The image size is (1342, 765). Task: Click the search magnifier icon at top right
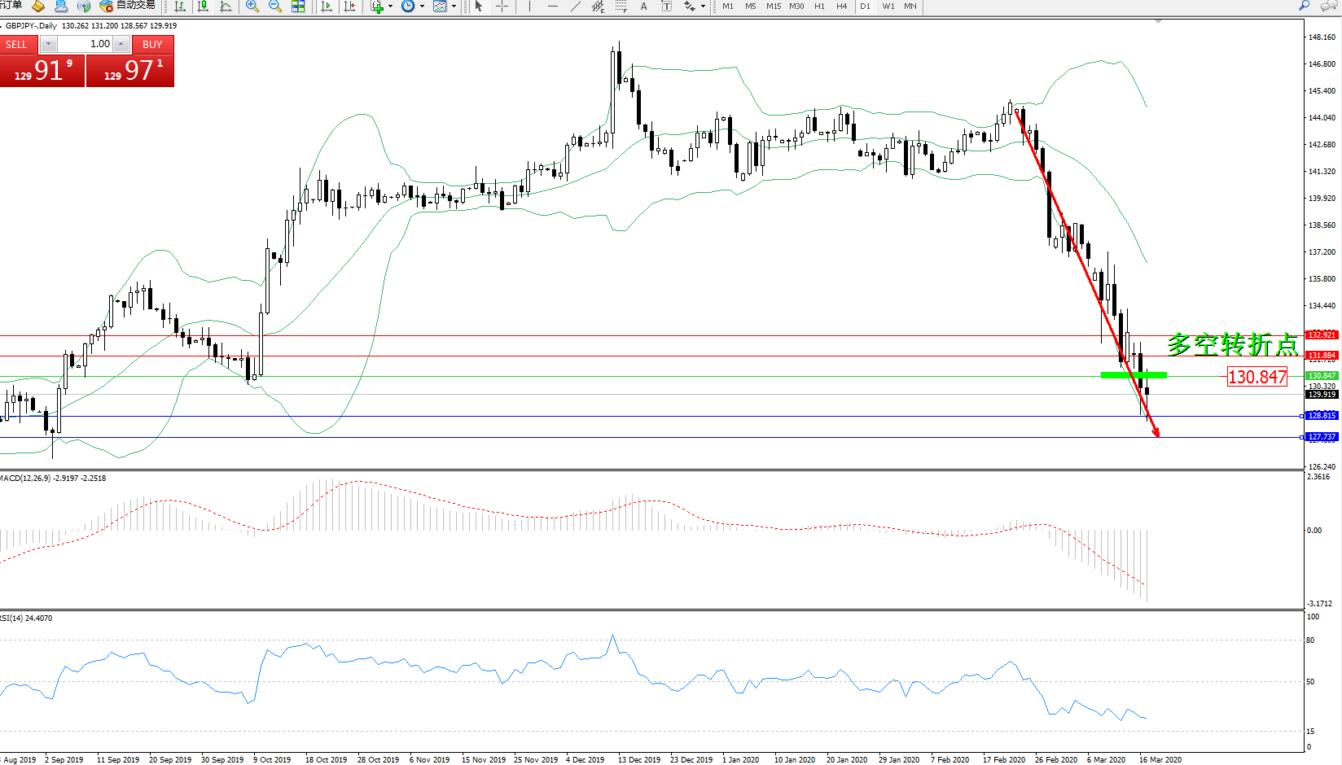point(1304,7)
